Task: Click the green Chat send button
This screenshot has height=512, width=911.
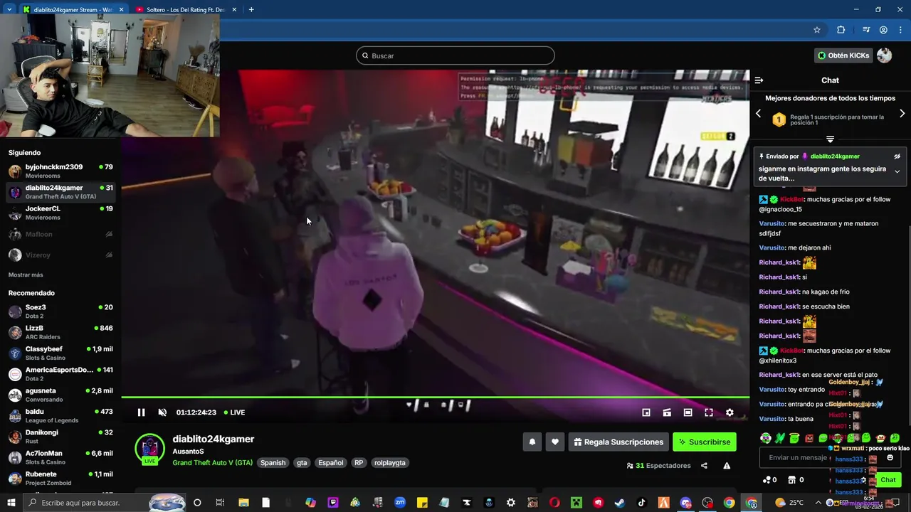Action: point(888,480)
